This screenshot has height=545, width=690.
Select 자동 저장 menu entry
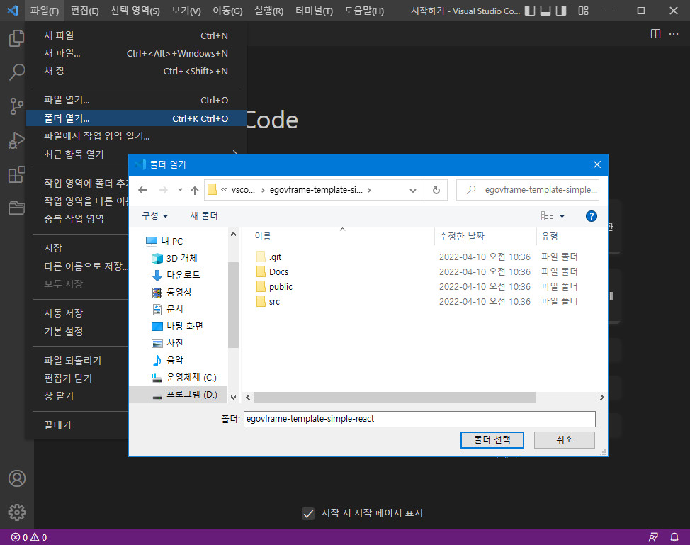77,313
